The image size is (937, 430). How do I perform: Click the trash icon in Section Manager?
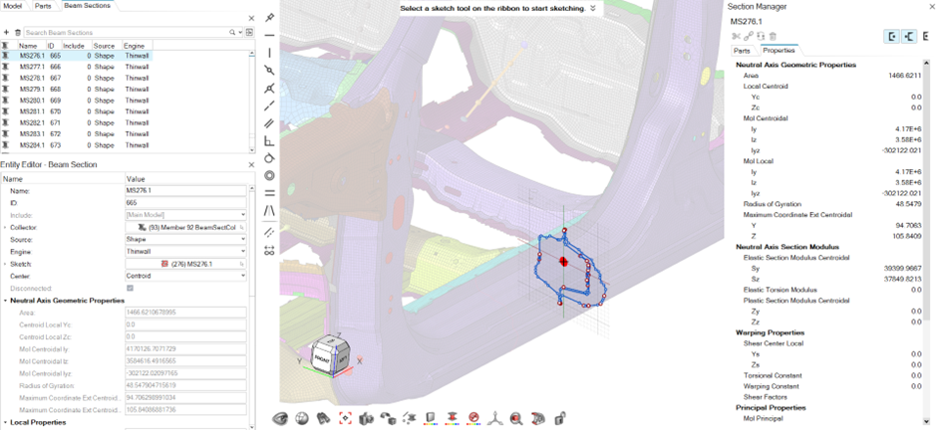coord(773,37)
